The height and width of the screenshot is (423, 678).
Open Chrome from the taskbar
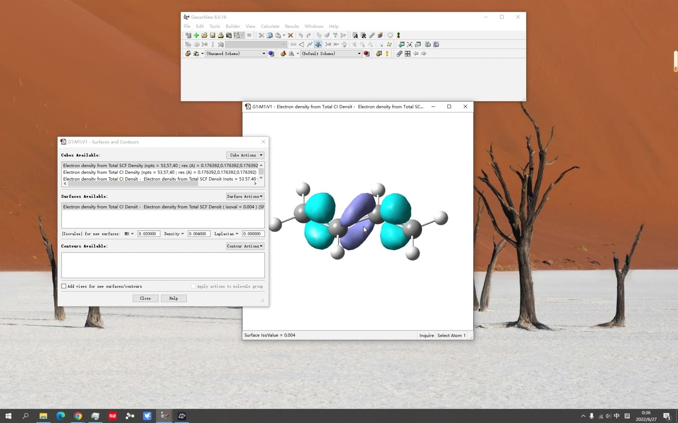[78, 416]
